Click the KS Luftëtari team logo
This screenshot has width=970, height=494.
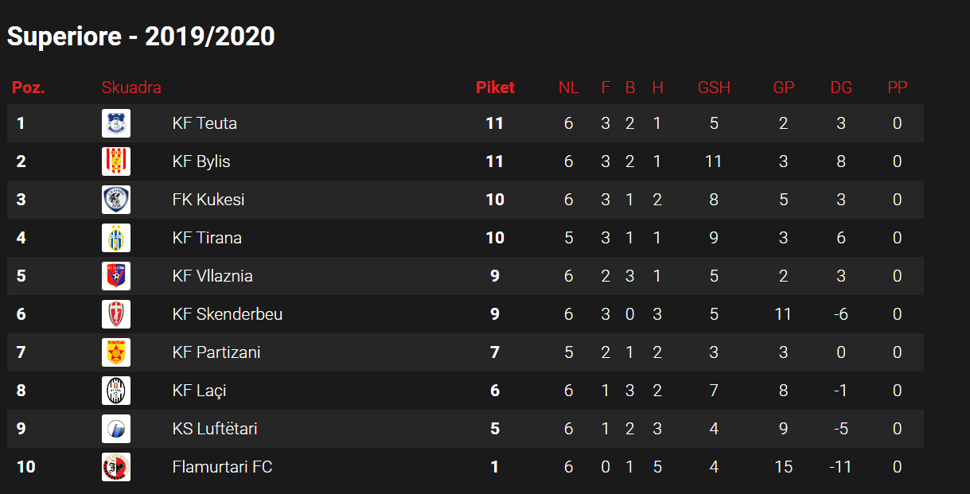pos(116,429)
